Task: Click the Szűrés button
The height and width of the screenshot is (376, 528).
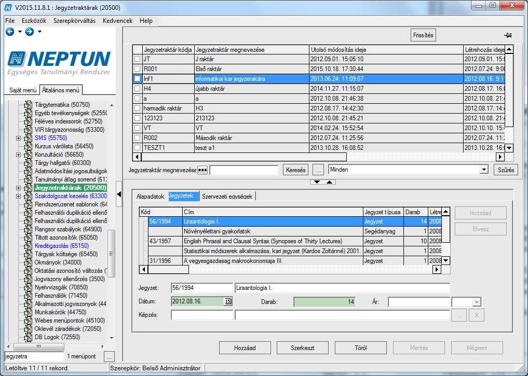Action: coord(506,170)
